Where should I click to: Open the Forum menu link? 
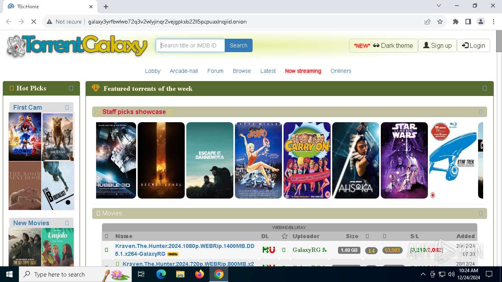point(215,71)
